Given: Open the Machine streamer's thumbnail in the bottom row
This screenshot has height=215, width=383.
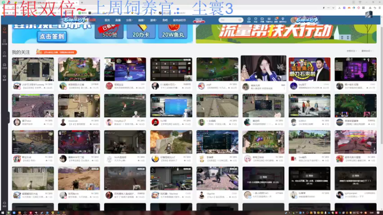Looking at the screenshot, I should tap(171, 178).
